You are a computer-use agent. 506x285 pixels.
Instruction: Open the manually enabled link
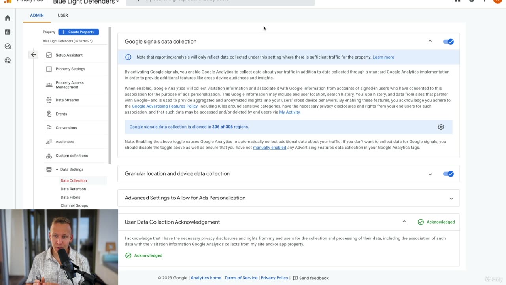[270, 148]
